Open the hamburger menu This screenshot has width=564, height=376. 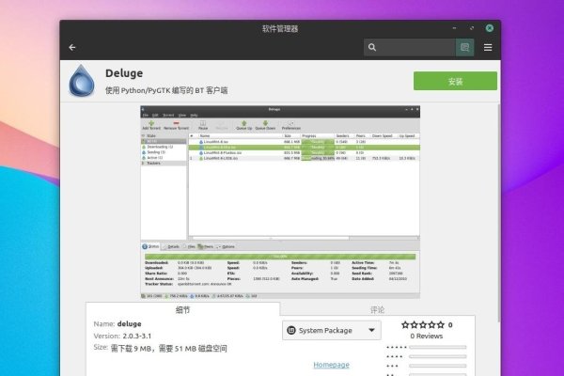click(488, 48)
